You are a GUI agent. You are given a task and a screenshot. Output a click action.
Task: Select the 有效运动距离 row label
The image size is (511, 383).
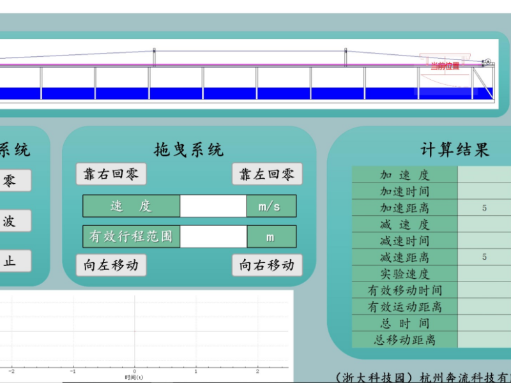405,306
